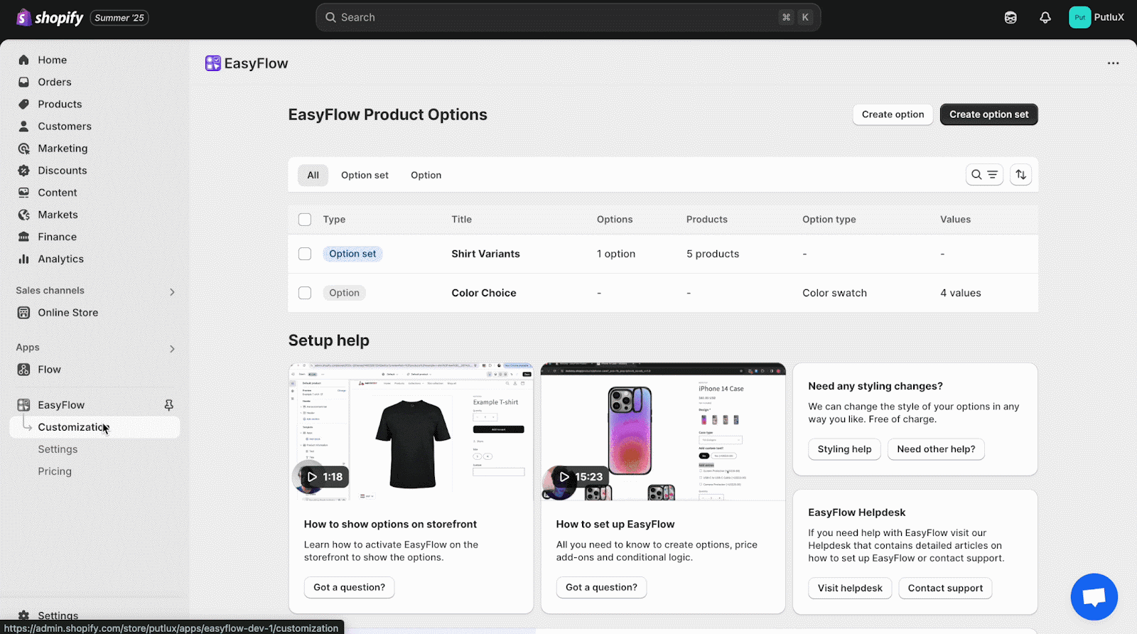This screenshot has width=1137, height=634.
Task: Switch to the Option set tab
Action: point(365,175)
